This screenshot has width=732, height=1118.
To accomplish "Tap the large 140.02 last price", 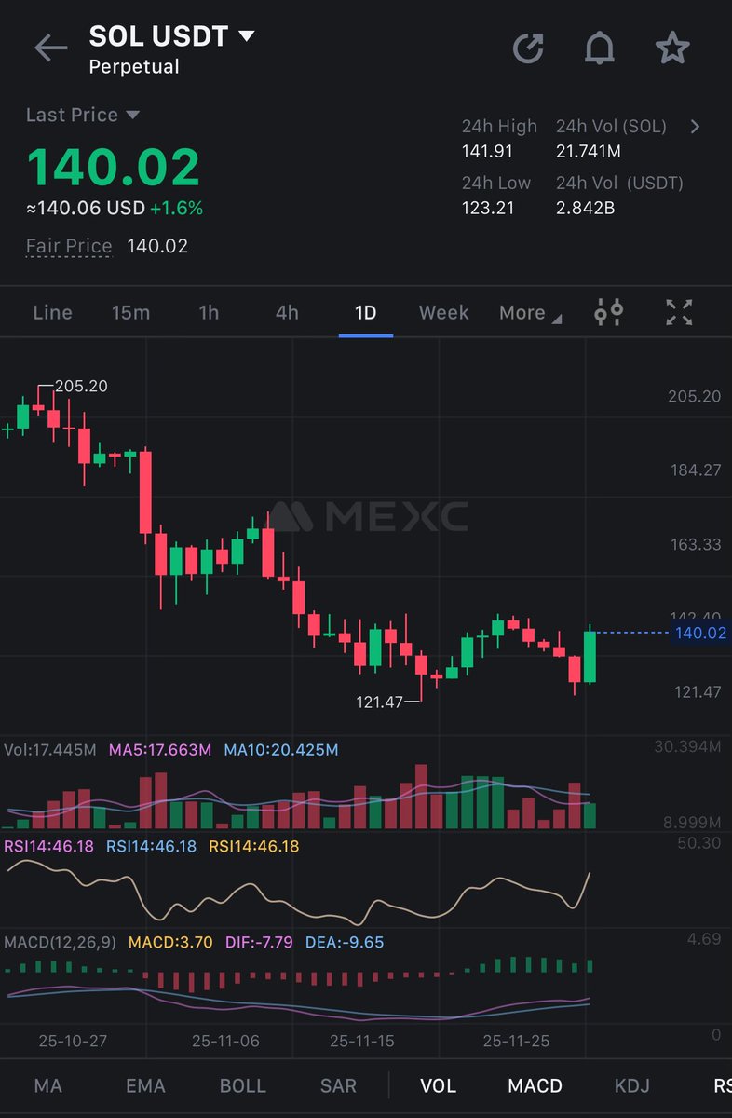I will pyautogui.click(x=113, y=168).
